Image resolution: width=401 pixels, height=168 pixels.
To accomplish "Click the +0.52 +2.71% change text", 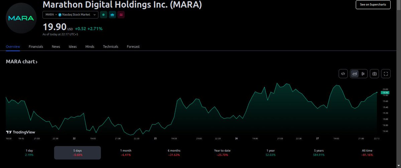I will tap(89, 29).
